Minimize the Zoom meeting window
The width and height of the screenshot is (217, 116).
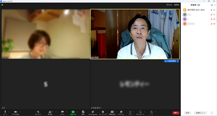click(x=204, y=1)
